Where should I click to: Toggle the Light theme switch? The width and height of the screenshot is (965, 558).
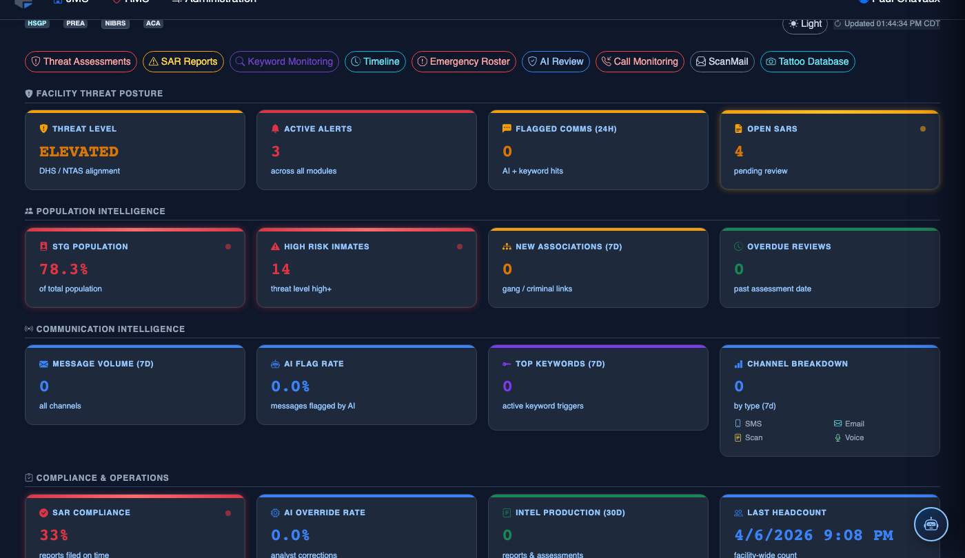click(805, 23)
